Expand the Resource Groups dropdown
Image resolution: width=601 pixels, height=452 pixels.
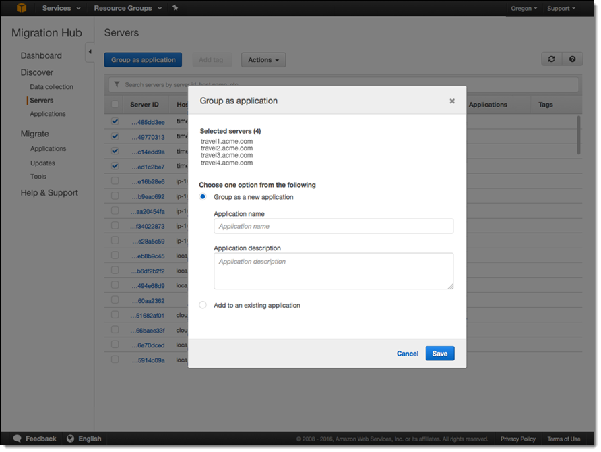pyautogui.click(x=128, y=8)
